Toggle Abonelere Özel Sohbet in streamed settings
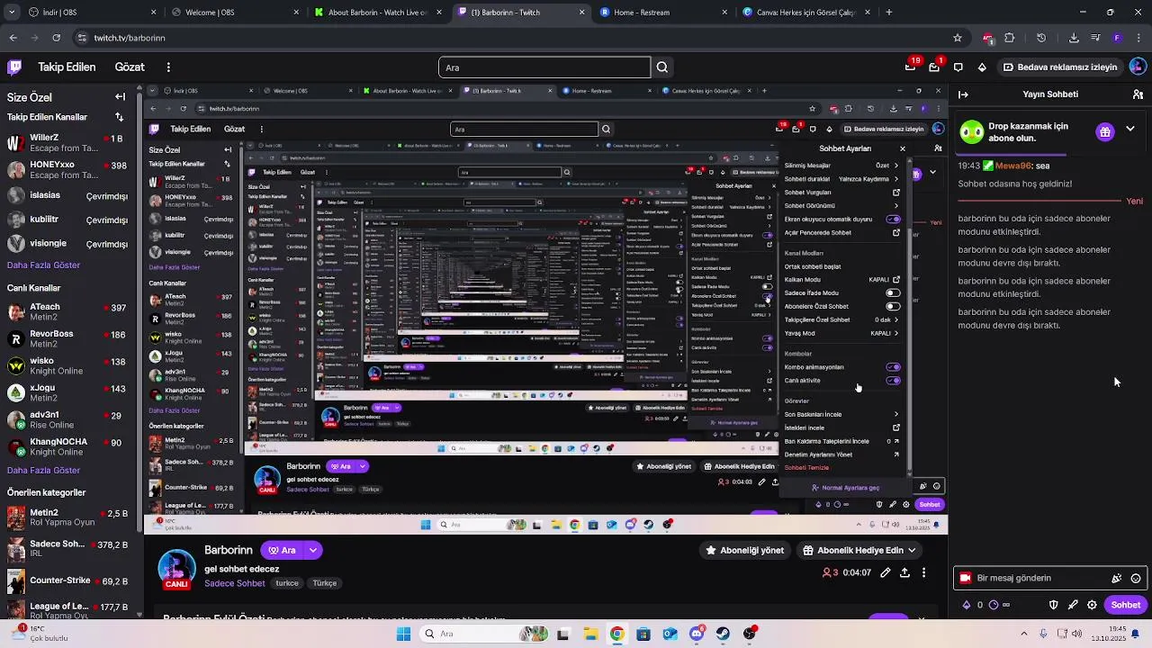 (x=893, y=306)
